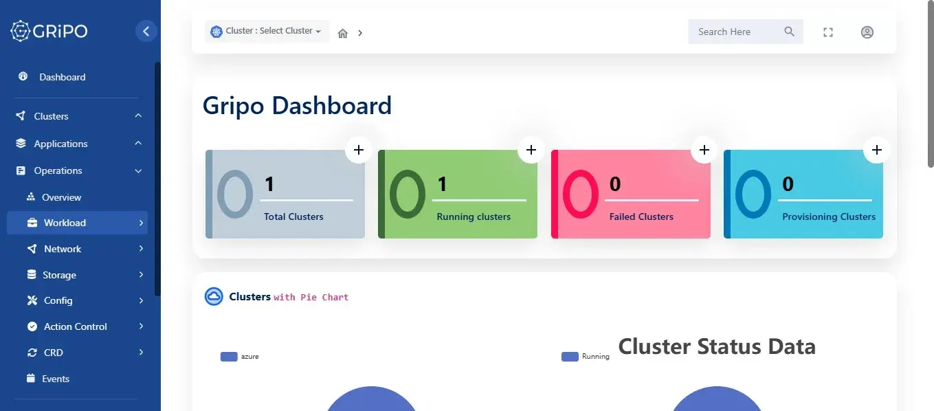Go to home via house icon
Screen dimensions: 934x411
(x=343, y=33)
